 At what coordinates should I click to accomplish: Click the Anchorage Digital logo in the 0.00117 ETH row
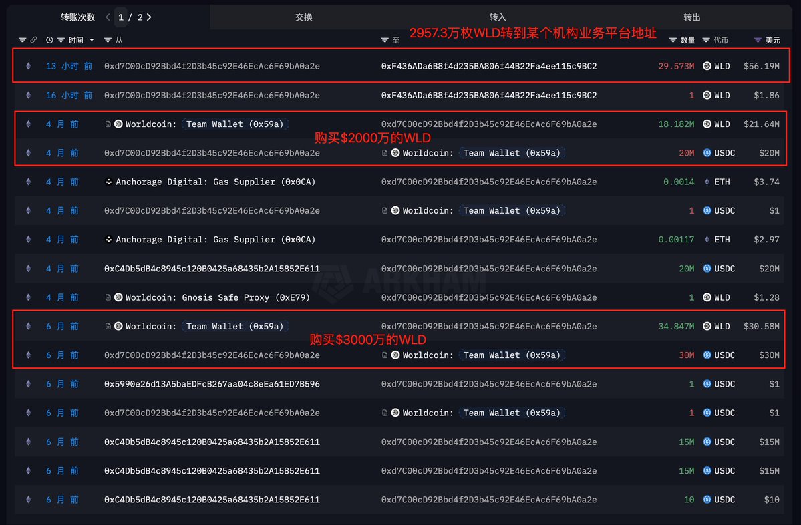tap(108, 240)
